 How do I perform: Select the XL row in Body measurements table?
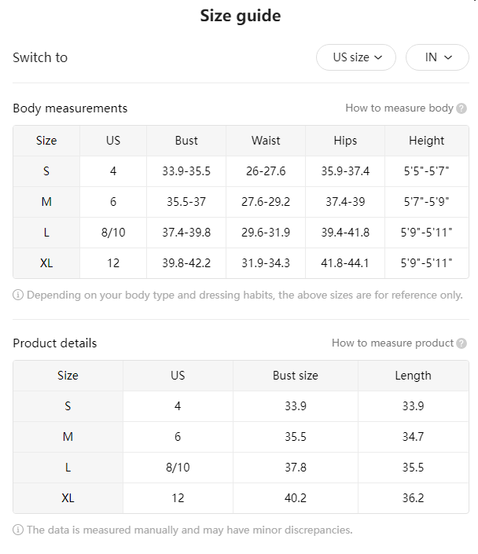click(241, 263)
